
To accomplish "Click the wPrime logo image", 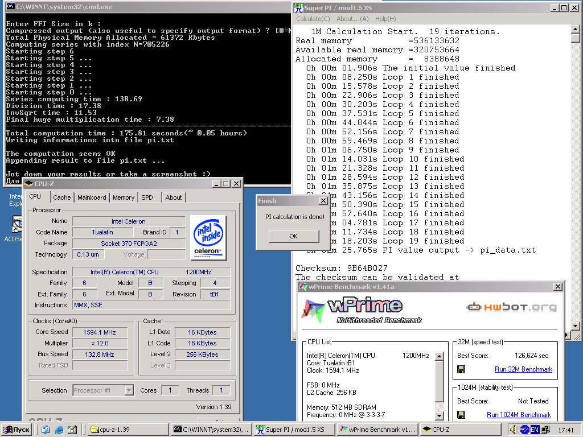I will coord(362,310).
